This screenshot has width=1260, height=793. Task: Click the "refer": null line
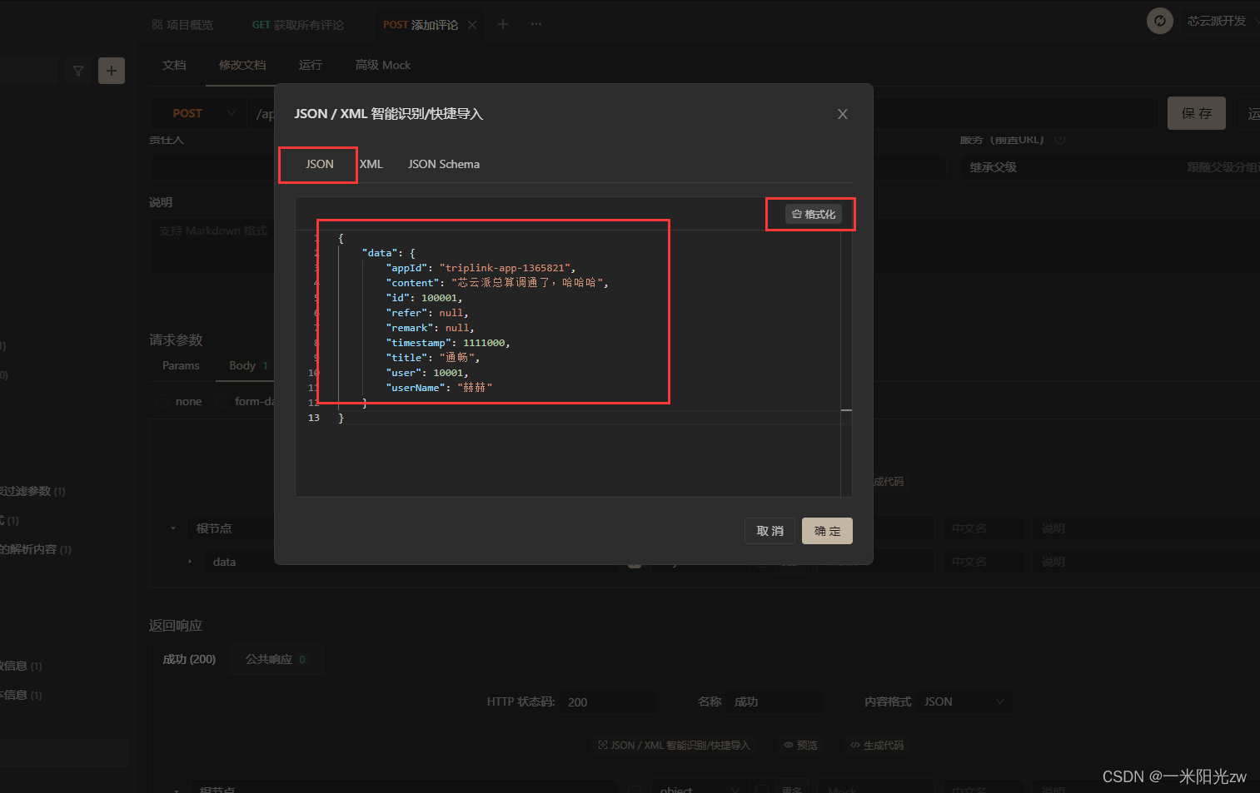pos(427,313)
